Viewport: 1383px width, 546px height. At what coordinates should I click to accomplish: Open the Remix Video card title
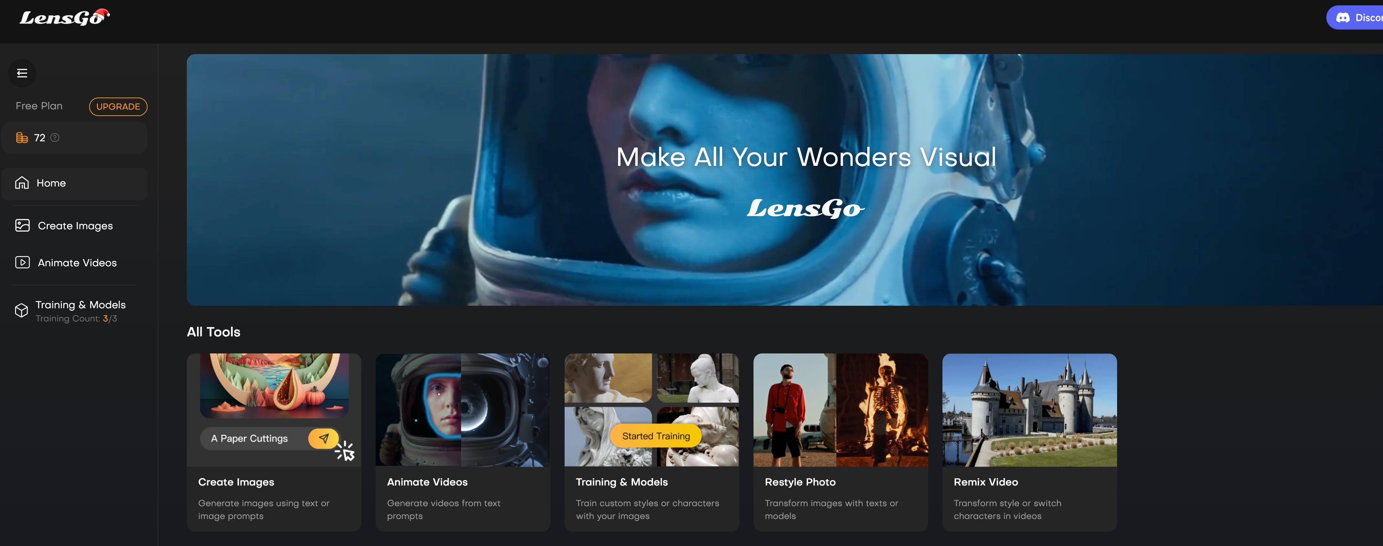click(x=986, y=482)
